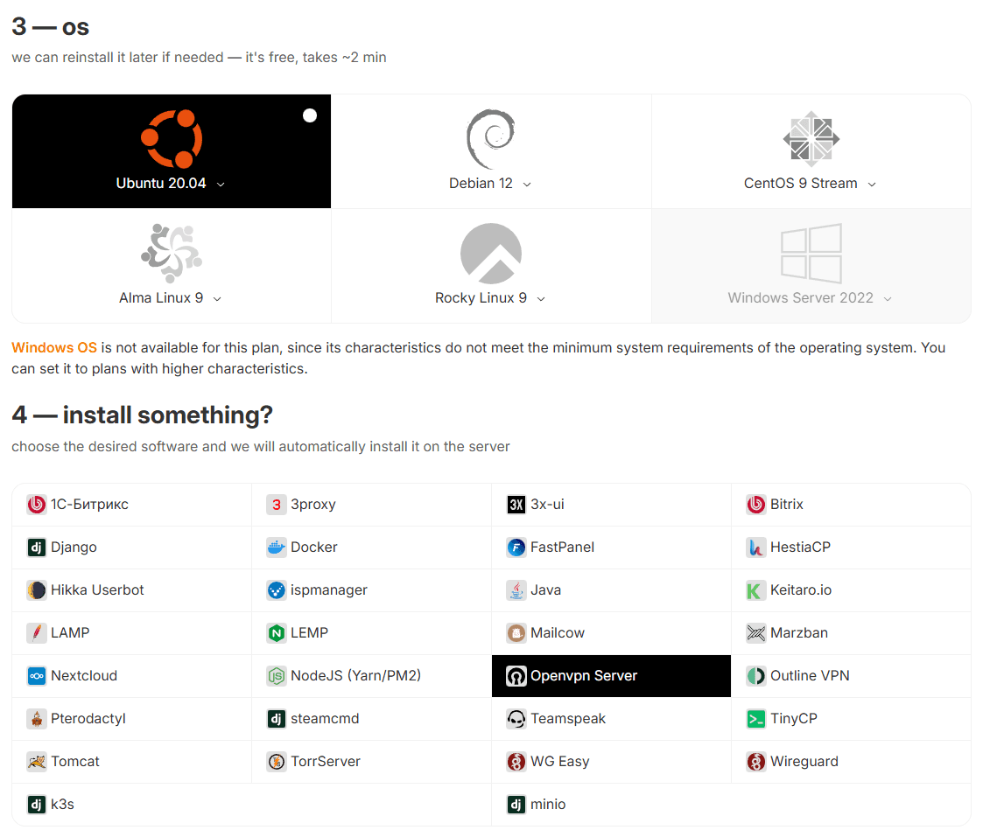Pick the Outline VPN entry
Screen dimensions: 983x837
tap(809, 676)
